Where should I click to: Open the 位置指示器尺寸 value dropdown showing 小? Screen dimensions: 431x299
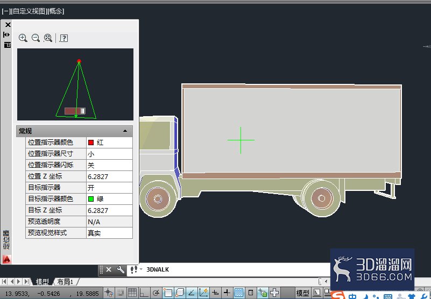tap(109, 154)
